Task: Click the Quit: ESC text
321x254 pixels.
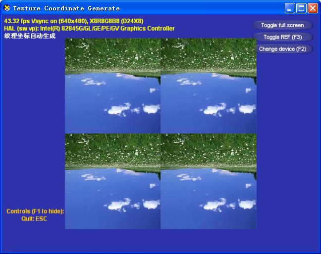Action: click(x=34, y=219)
